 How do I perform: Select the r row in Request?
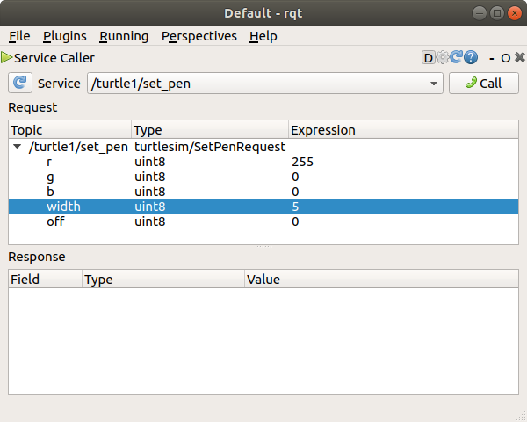point(263,162)
